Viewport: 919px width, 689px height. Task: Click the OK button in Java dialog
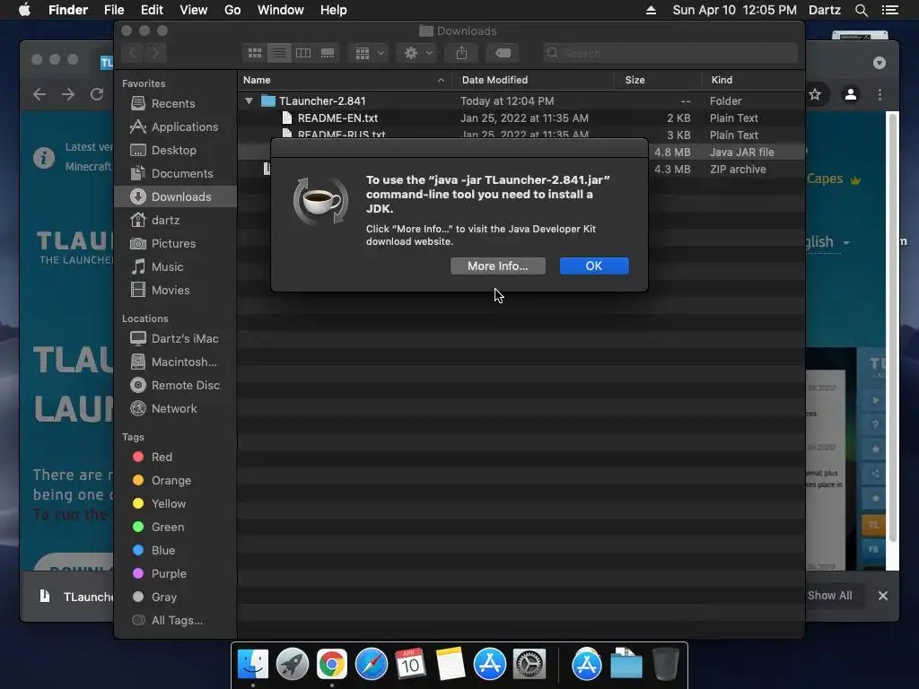point(594,266)
